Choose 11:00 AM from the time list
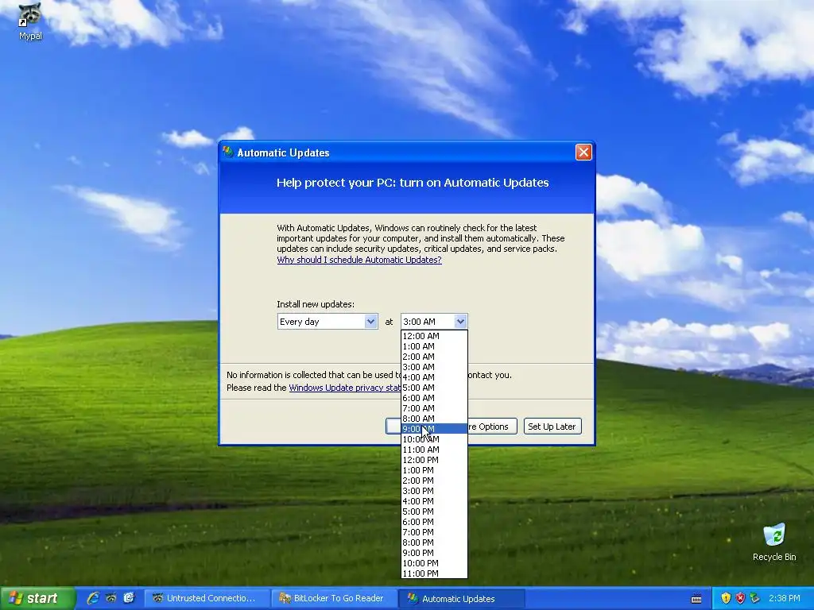The width and height of the screenshot is (814, 610). (x=434, y=450)
